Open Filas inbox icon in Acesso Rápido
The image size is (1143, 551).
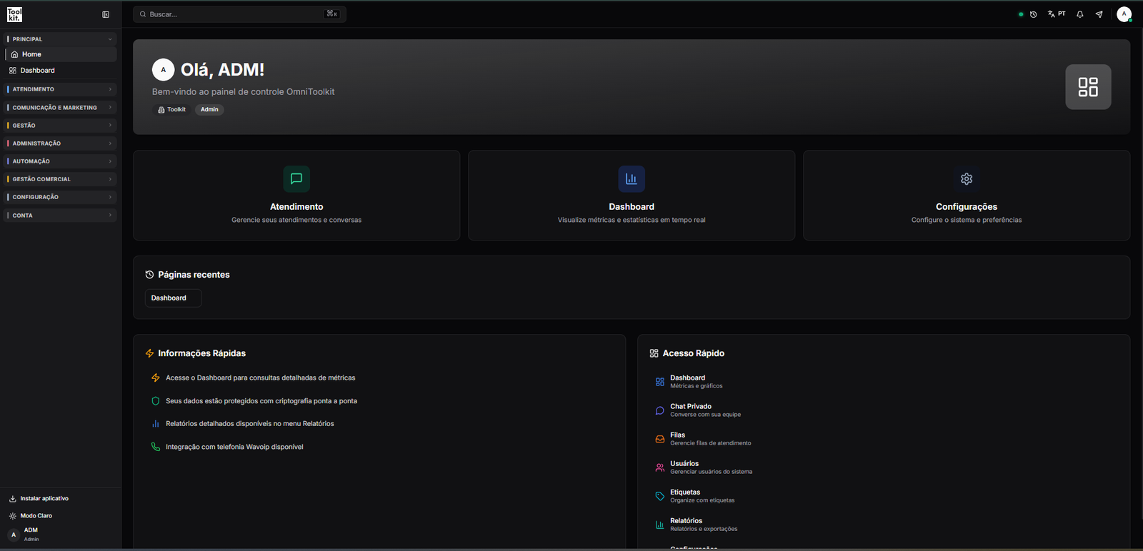[659, 439]
